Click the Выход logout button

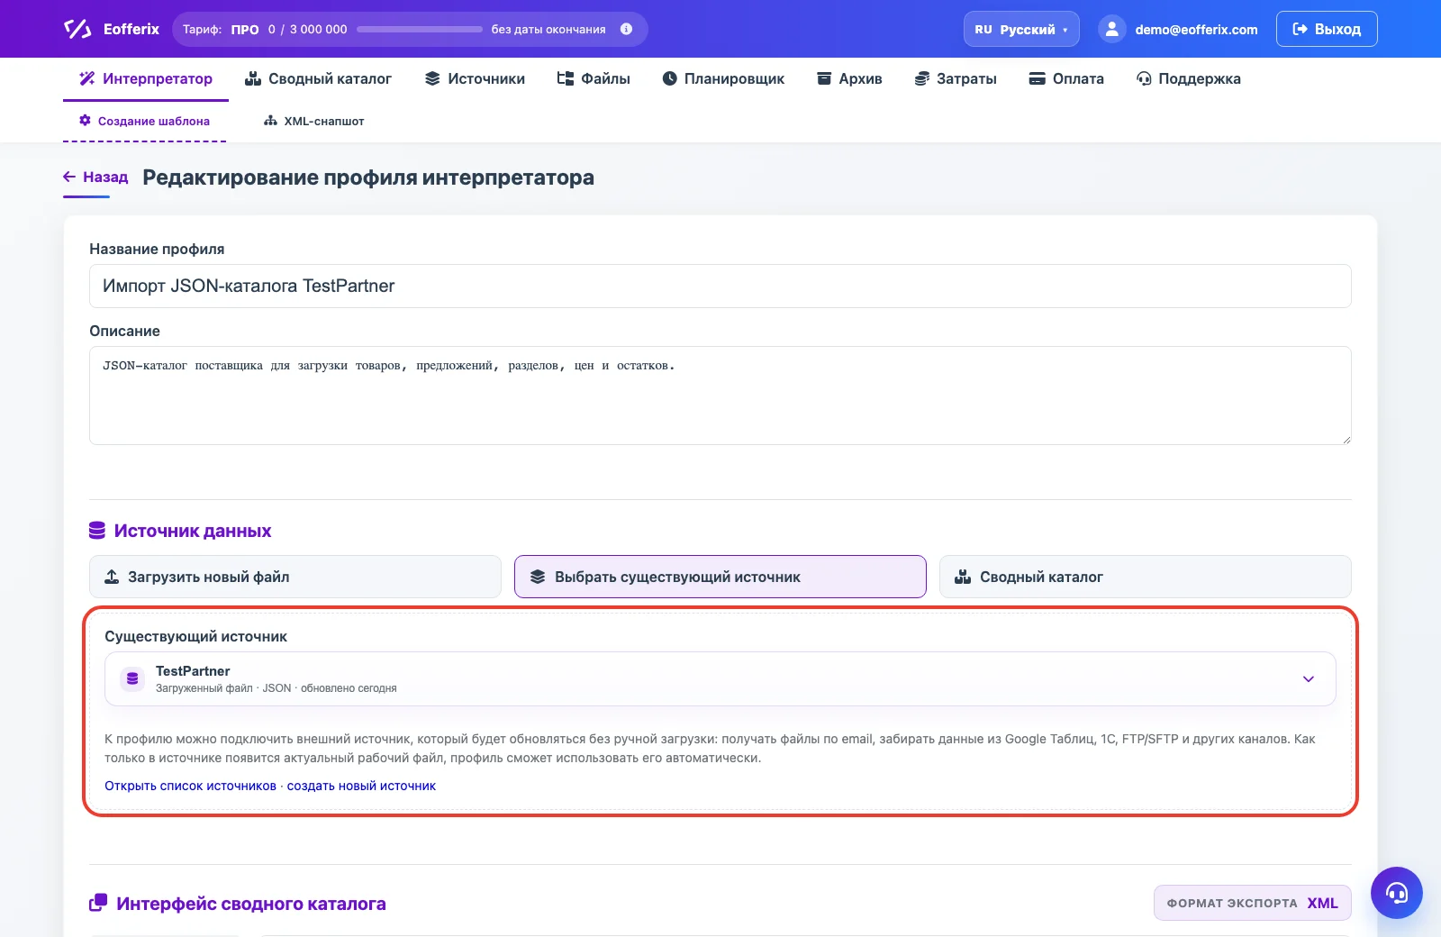pyautogui.click(x=1327, y=29)
